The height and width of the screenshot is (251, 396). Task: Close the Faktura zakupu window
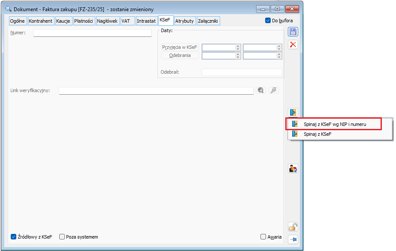coord(292,9)
